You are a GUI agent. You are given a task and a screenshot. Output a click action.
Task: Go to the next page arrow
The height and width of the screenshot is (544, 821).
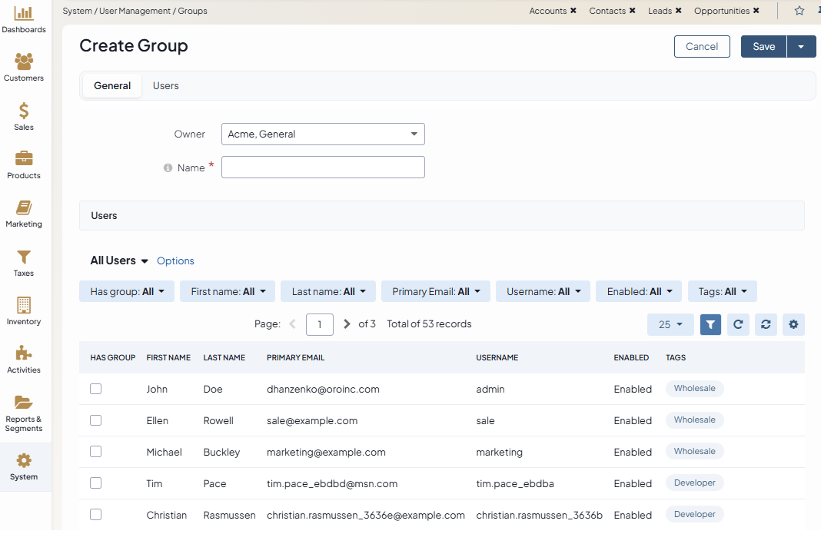(x=347, y=324)
